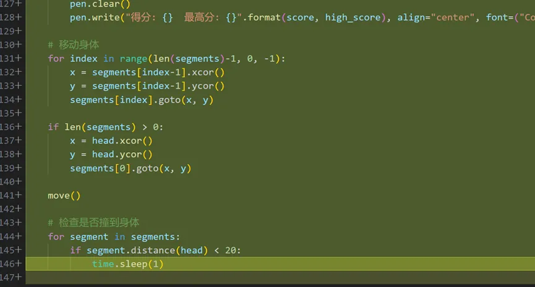Click 'segments[0].goto(x, y)' on line 139
The width and height of the screenshot is (535, 287).
tap(131, 168)
